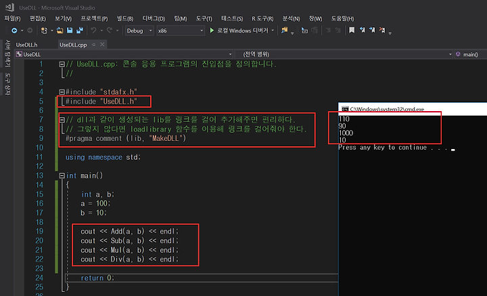Image resolution: width=487 pixels, height=296 pixels.
Task: Collapse the #include block at line 4
Action: pos(62,92)
